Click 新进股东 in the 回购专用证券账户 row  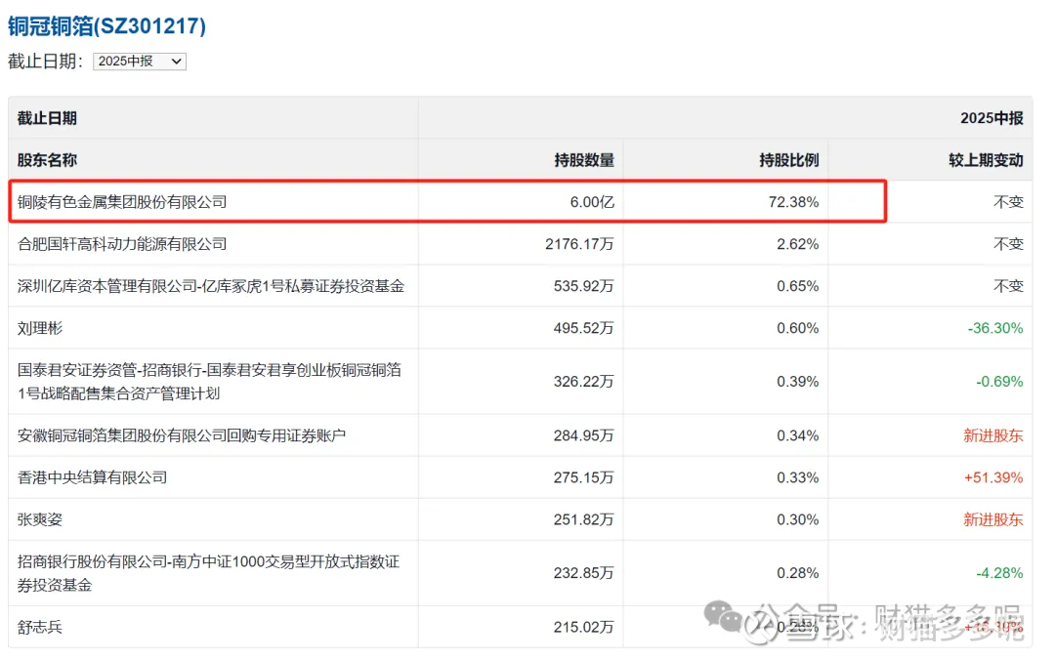coord(993,435)
